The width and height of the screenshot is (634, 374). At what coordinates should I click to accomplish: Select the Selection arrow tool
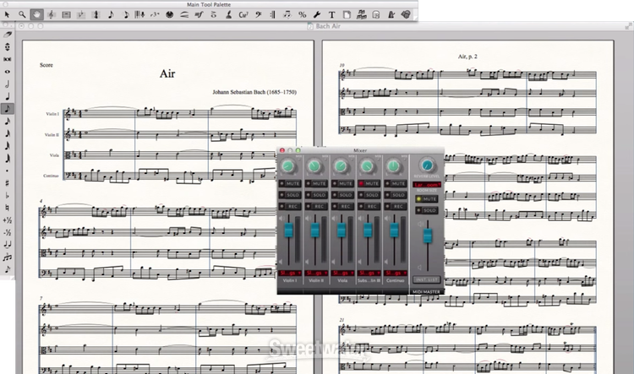click(7, 15)
